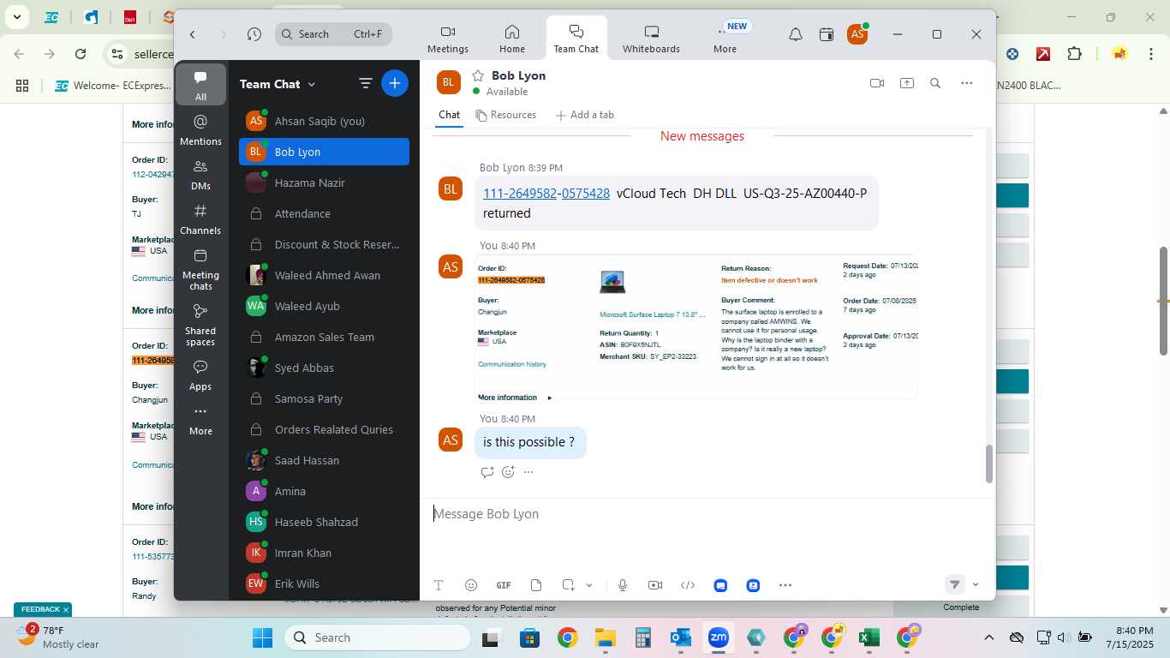Attach a file in the composer
This screenshot has height=658, width=1170.
click(x=536, y=585)
